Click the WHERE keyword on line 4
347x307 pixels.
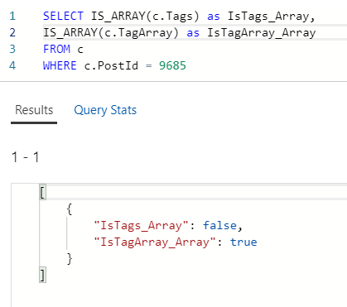point(60,65)
